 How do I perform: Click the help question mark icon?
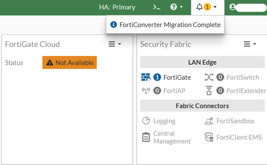(173, 7)
